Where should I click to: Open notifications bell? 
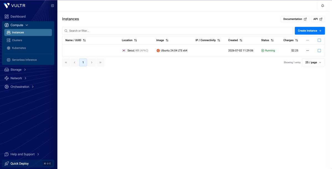pyautogui.click(x=323, y=6)
